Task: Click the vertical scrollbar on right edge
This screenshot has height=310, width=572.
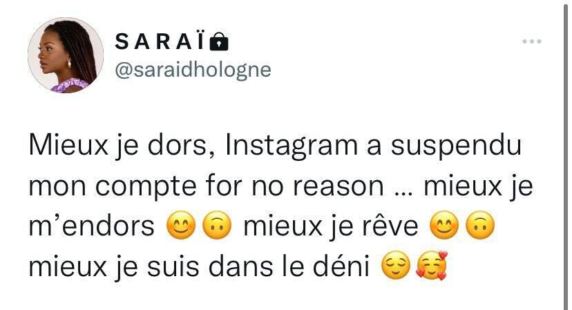Action: [566, 155]
